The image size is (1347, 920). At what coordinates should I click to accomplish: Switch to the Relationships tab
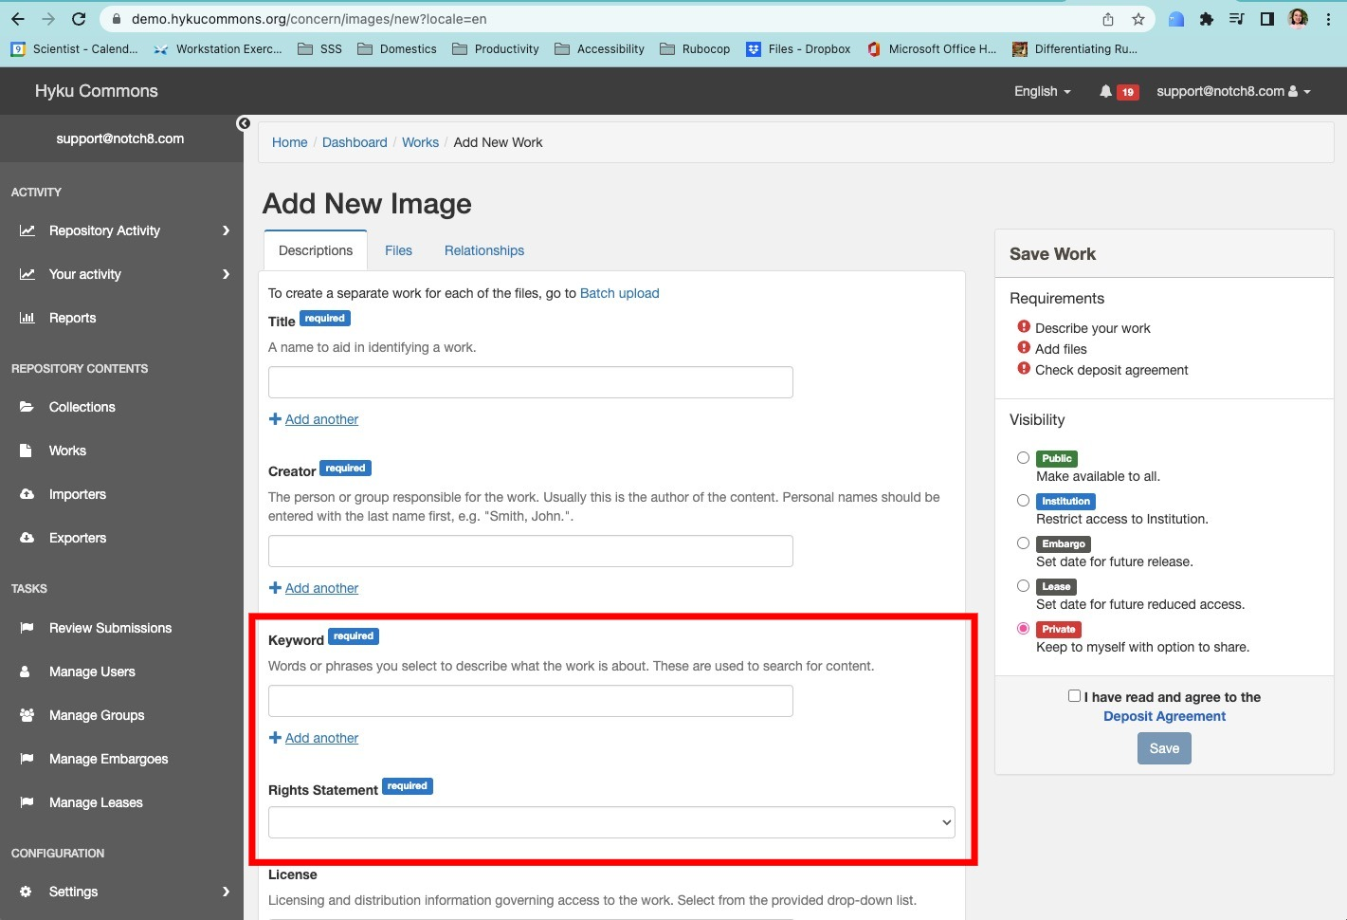tap(483, 250)
